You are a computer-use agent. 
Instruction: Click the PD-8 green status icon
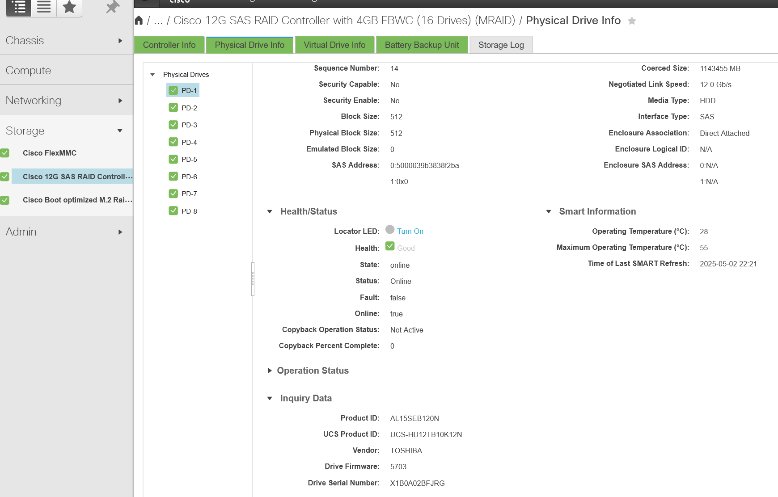[x=173, y=211]
